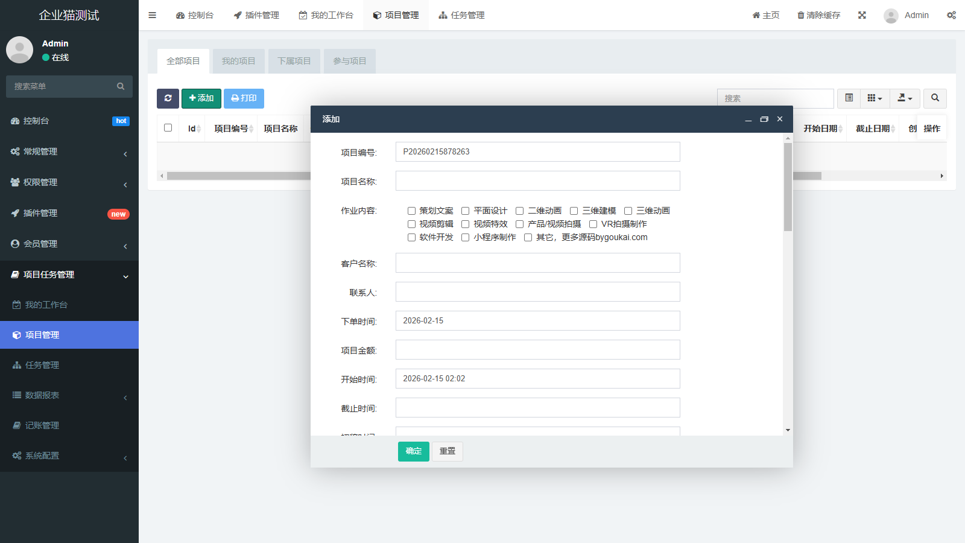The width and height of the screenshot is (965, 543).
Task: Check the 策划文案 checkbox
Action: point(411,211)
